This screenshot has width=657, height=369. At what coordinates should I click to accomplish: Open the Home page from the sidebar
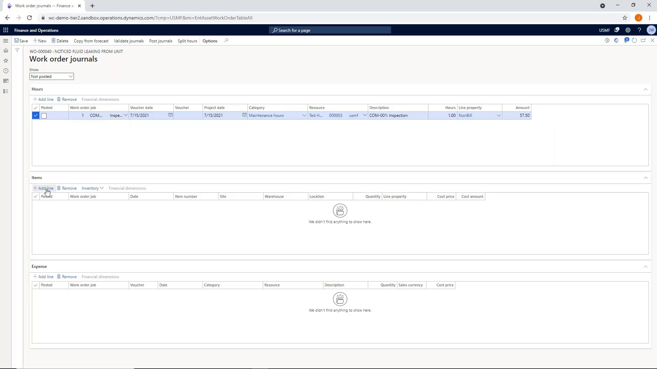[x=6, y=50]
